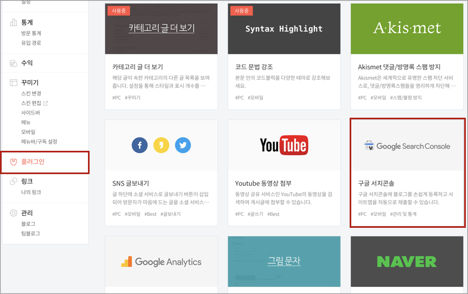468x294 pixels.
Task: Click the Akismet green banner
Action: click(407, 29)
